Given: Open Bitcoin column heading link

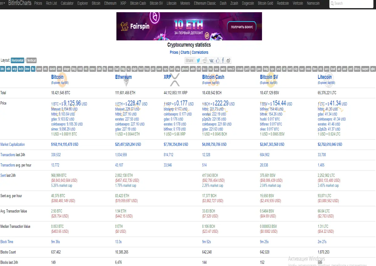Looking at the screenshot, I should coord(57,77).
